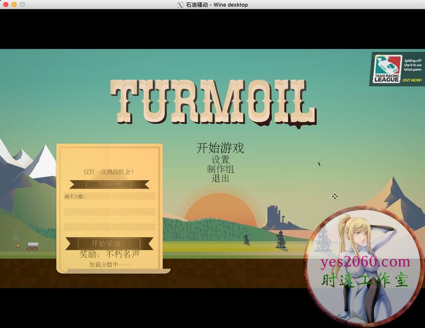
Task: Click the 尚无分数 first score row
Action: tap(109, 196)
